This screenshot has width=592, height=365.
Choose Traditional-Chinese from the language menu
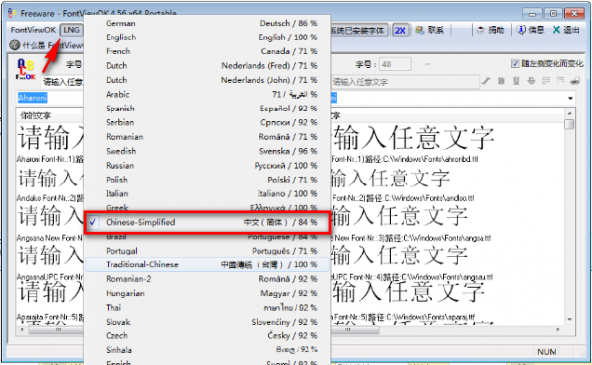pyautogui.click(x=207, y=265)
